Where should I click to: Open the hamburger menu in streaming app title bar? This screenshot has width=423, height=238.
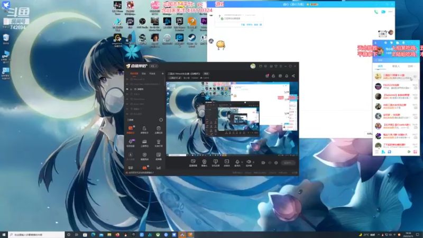click(281, 66)
